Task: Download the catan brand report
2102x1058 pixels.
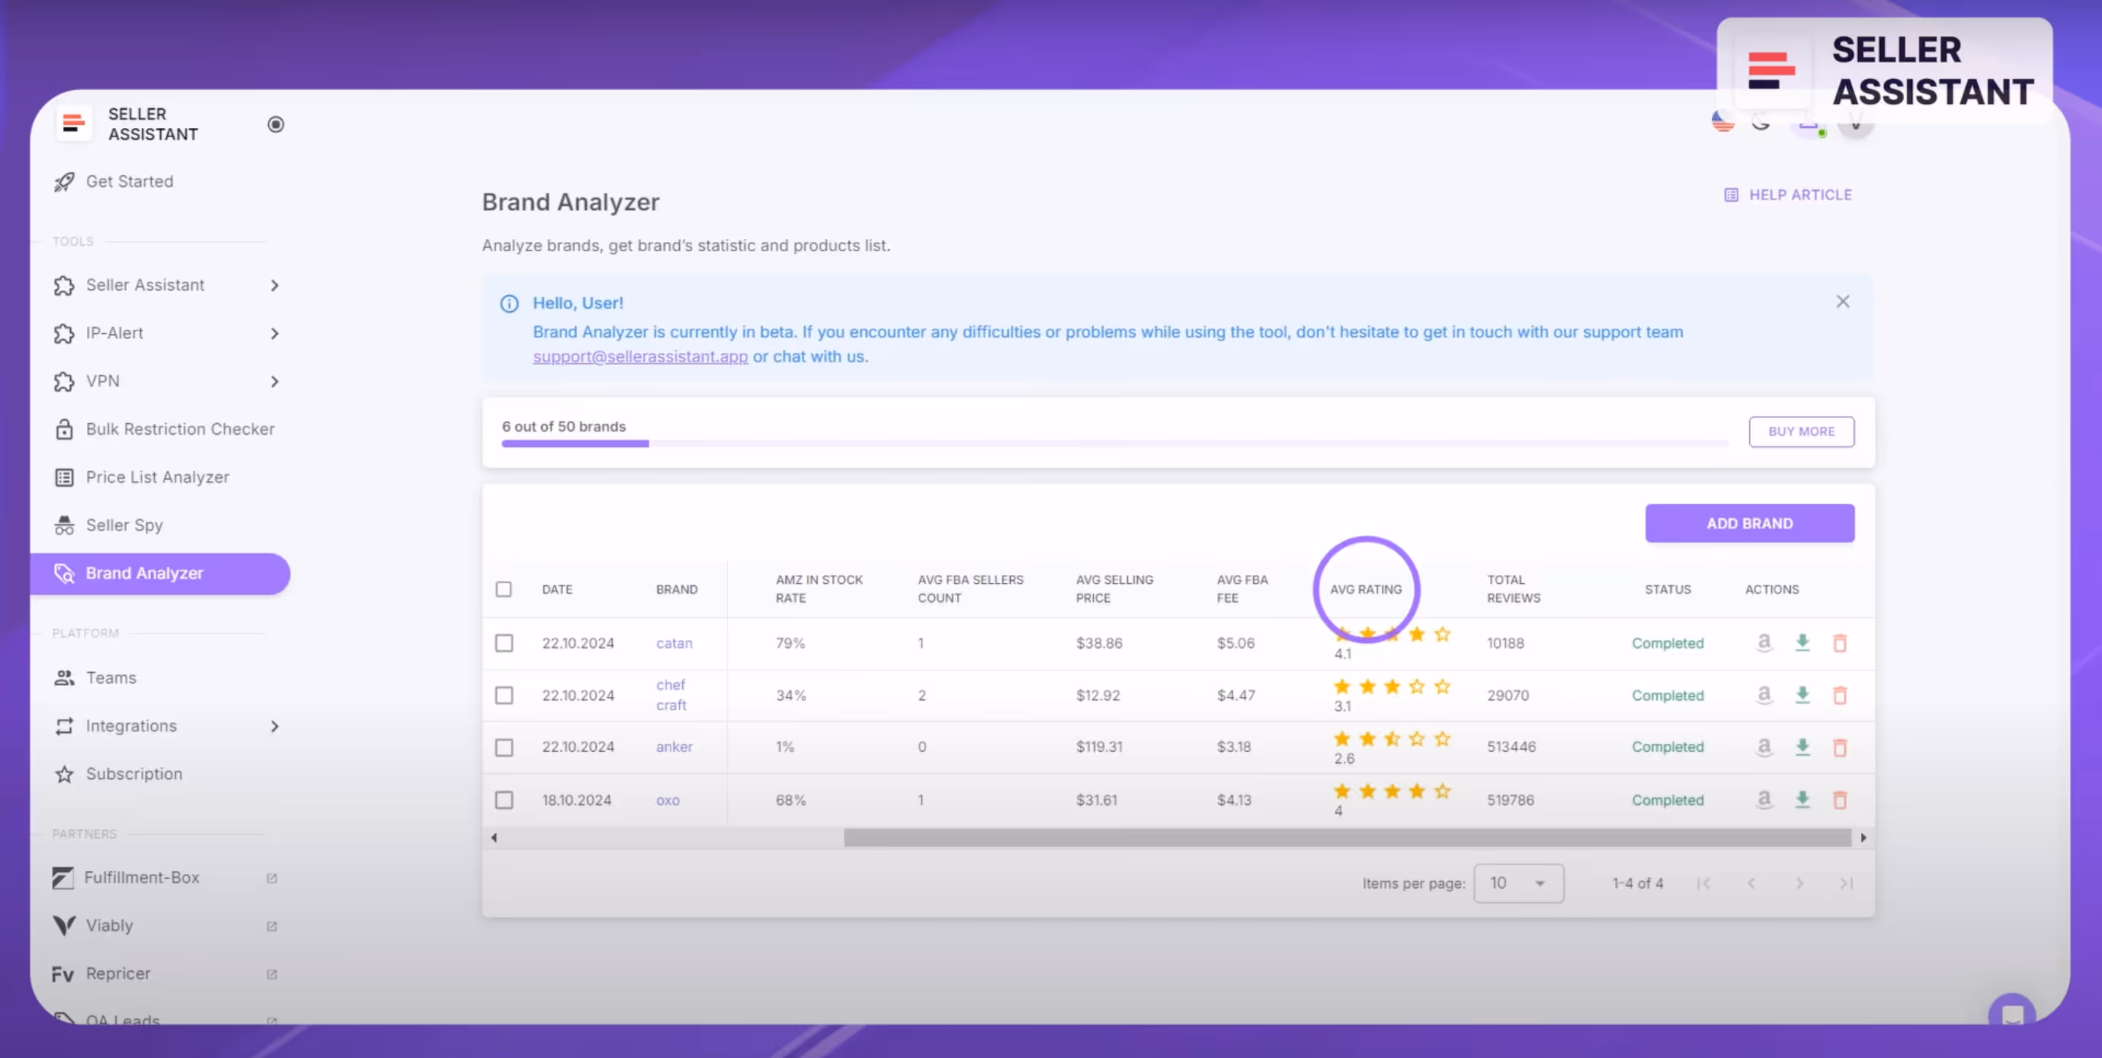Action: pyautogui.click(x=1802, y=642)
